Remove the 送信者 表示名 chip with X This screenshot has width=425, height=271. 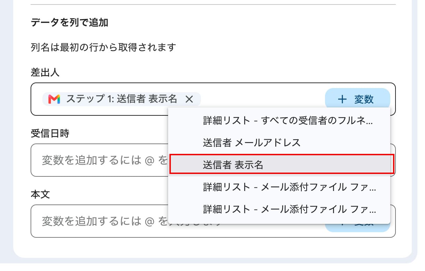(189, 99)
